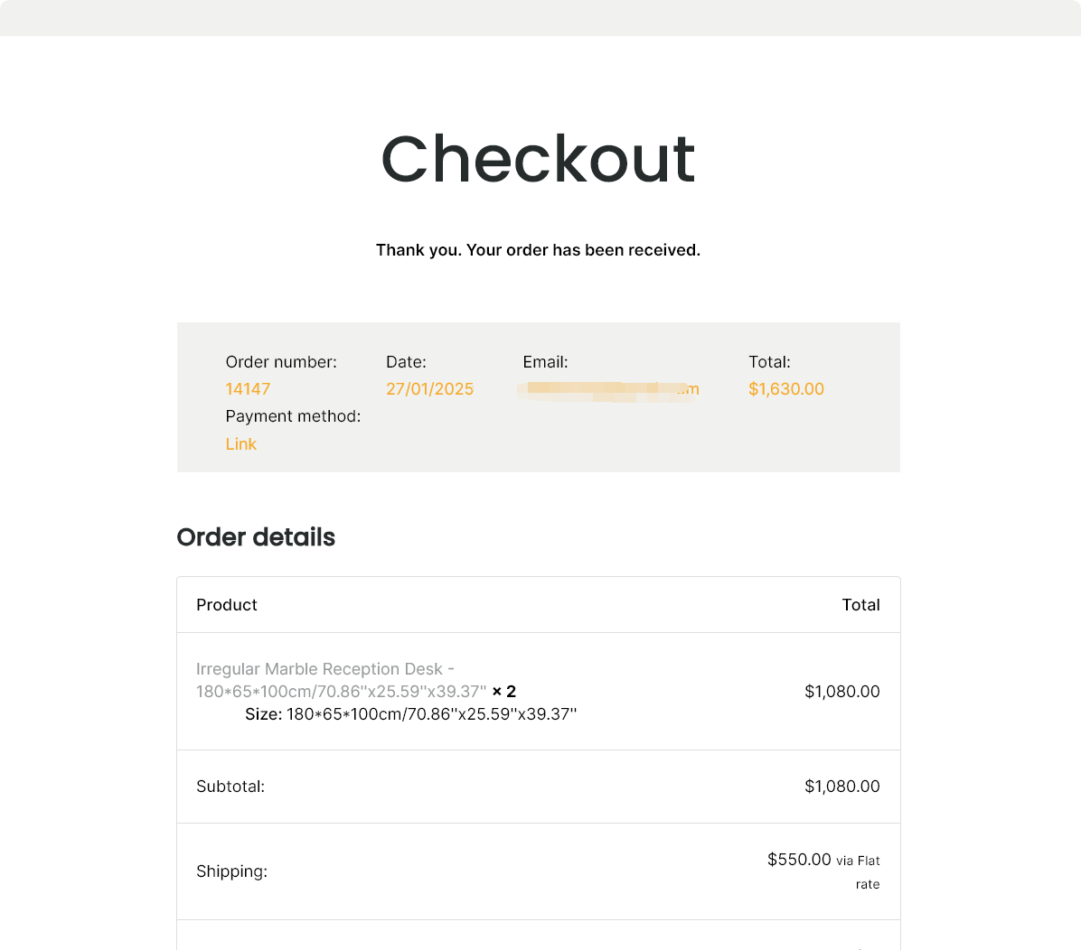The width and height of the screenshot is (1081, 950).
Task: Click the $550.00 shipping cost
Action: click(x=799, y=860)
